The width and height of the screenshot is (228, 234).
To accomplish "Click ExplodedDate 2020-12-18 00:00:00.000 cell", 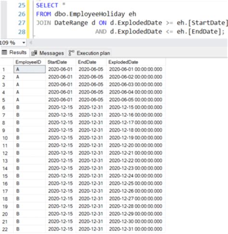I will (136, 130).
